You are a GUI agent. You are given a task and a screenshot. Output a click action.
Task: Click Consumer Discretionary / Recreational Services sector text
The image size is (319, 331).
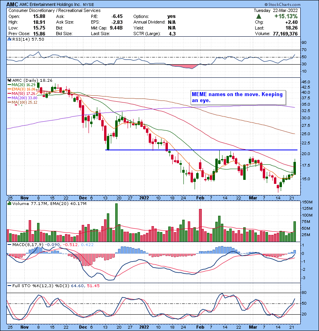(55, 10)
